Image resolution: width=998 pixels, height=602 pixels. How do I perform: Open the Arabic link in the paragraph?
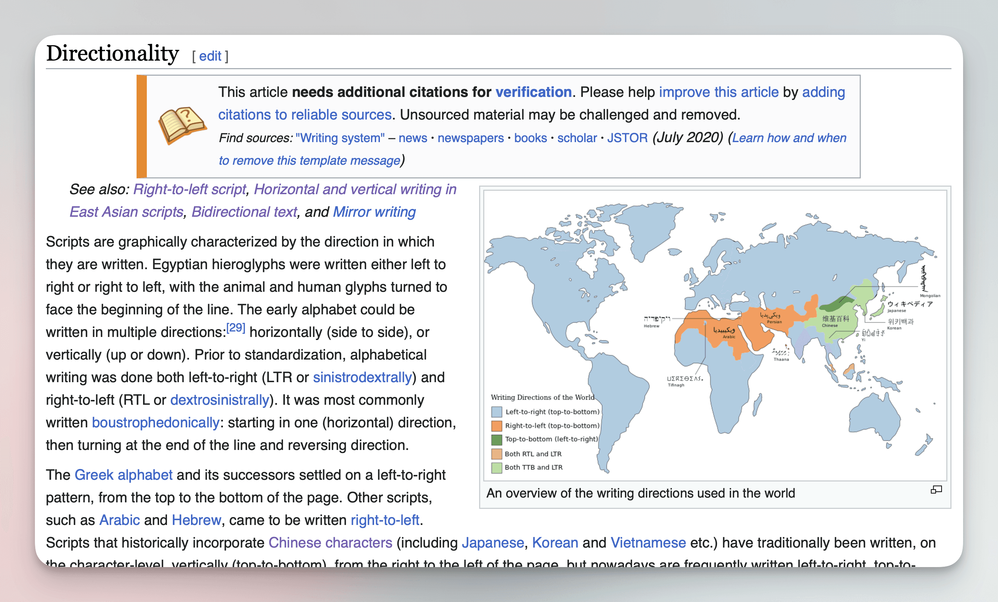pyautogui.click(x=119, y=520)
